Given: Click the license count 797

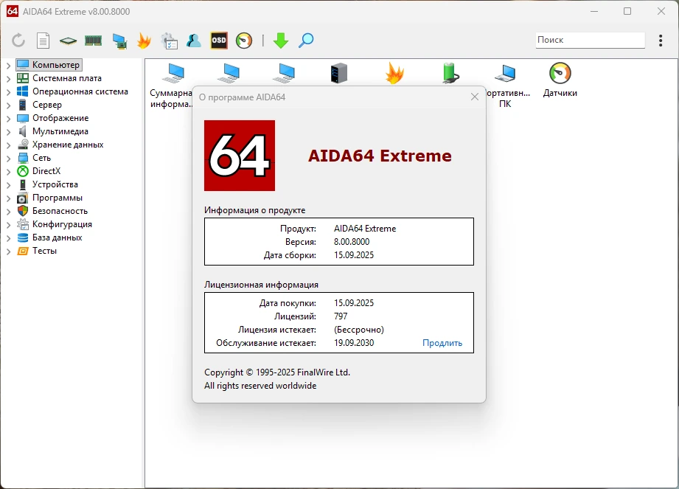Looking at the screenshot, I should point(341,316).
